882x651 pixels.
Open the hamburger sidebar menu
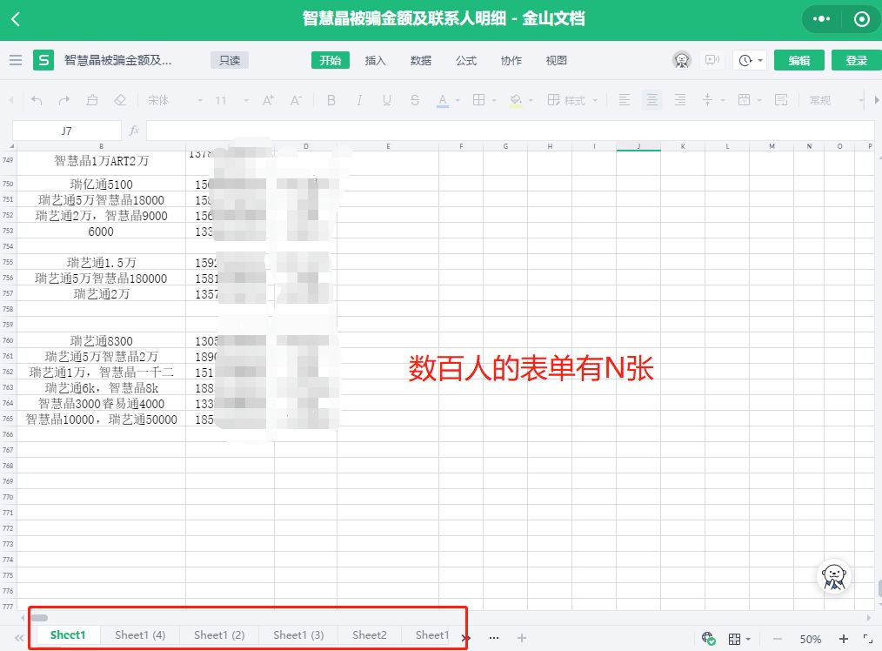tap(16, 60)
